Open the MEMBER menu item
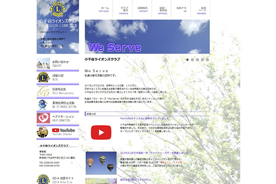276x184 pixels. [201, 10]
